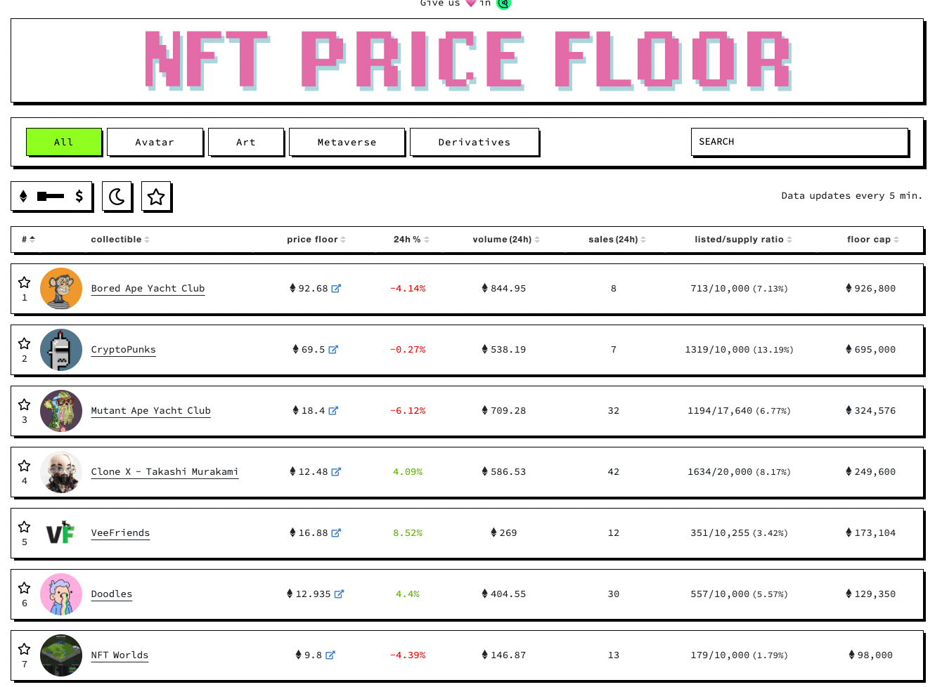Open Bored Ape Yacht Club external price link icon
This screenshot has height=687, width=942.
coord(336,289)
